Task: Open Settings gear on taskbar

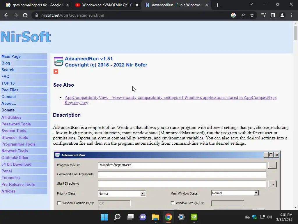Action: click(x=181, y=217)
